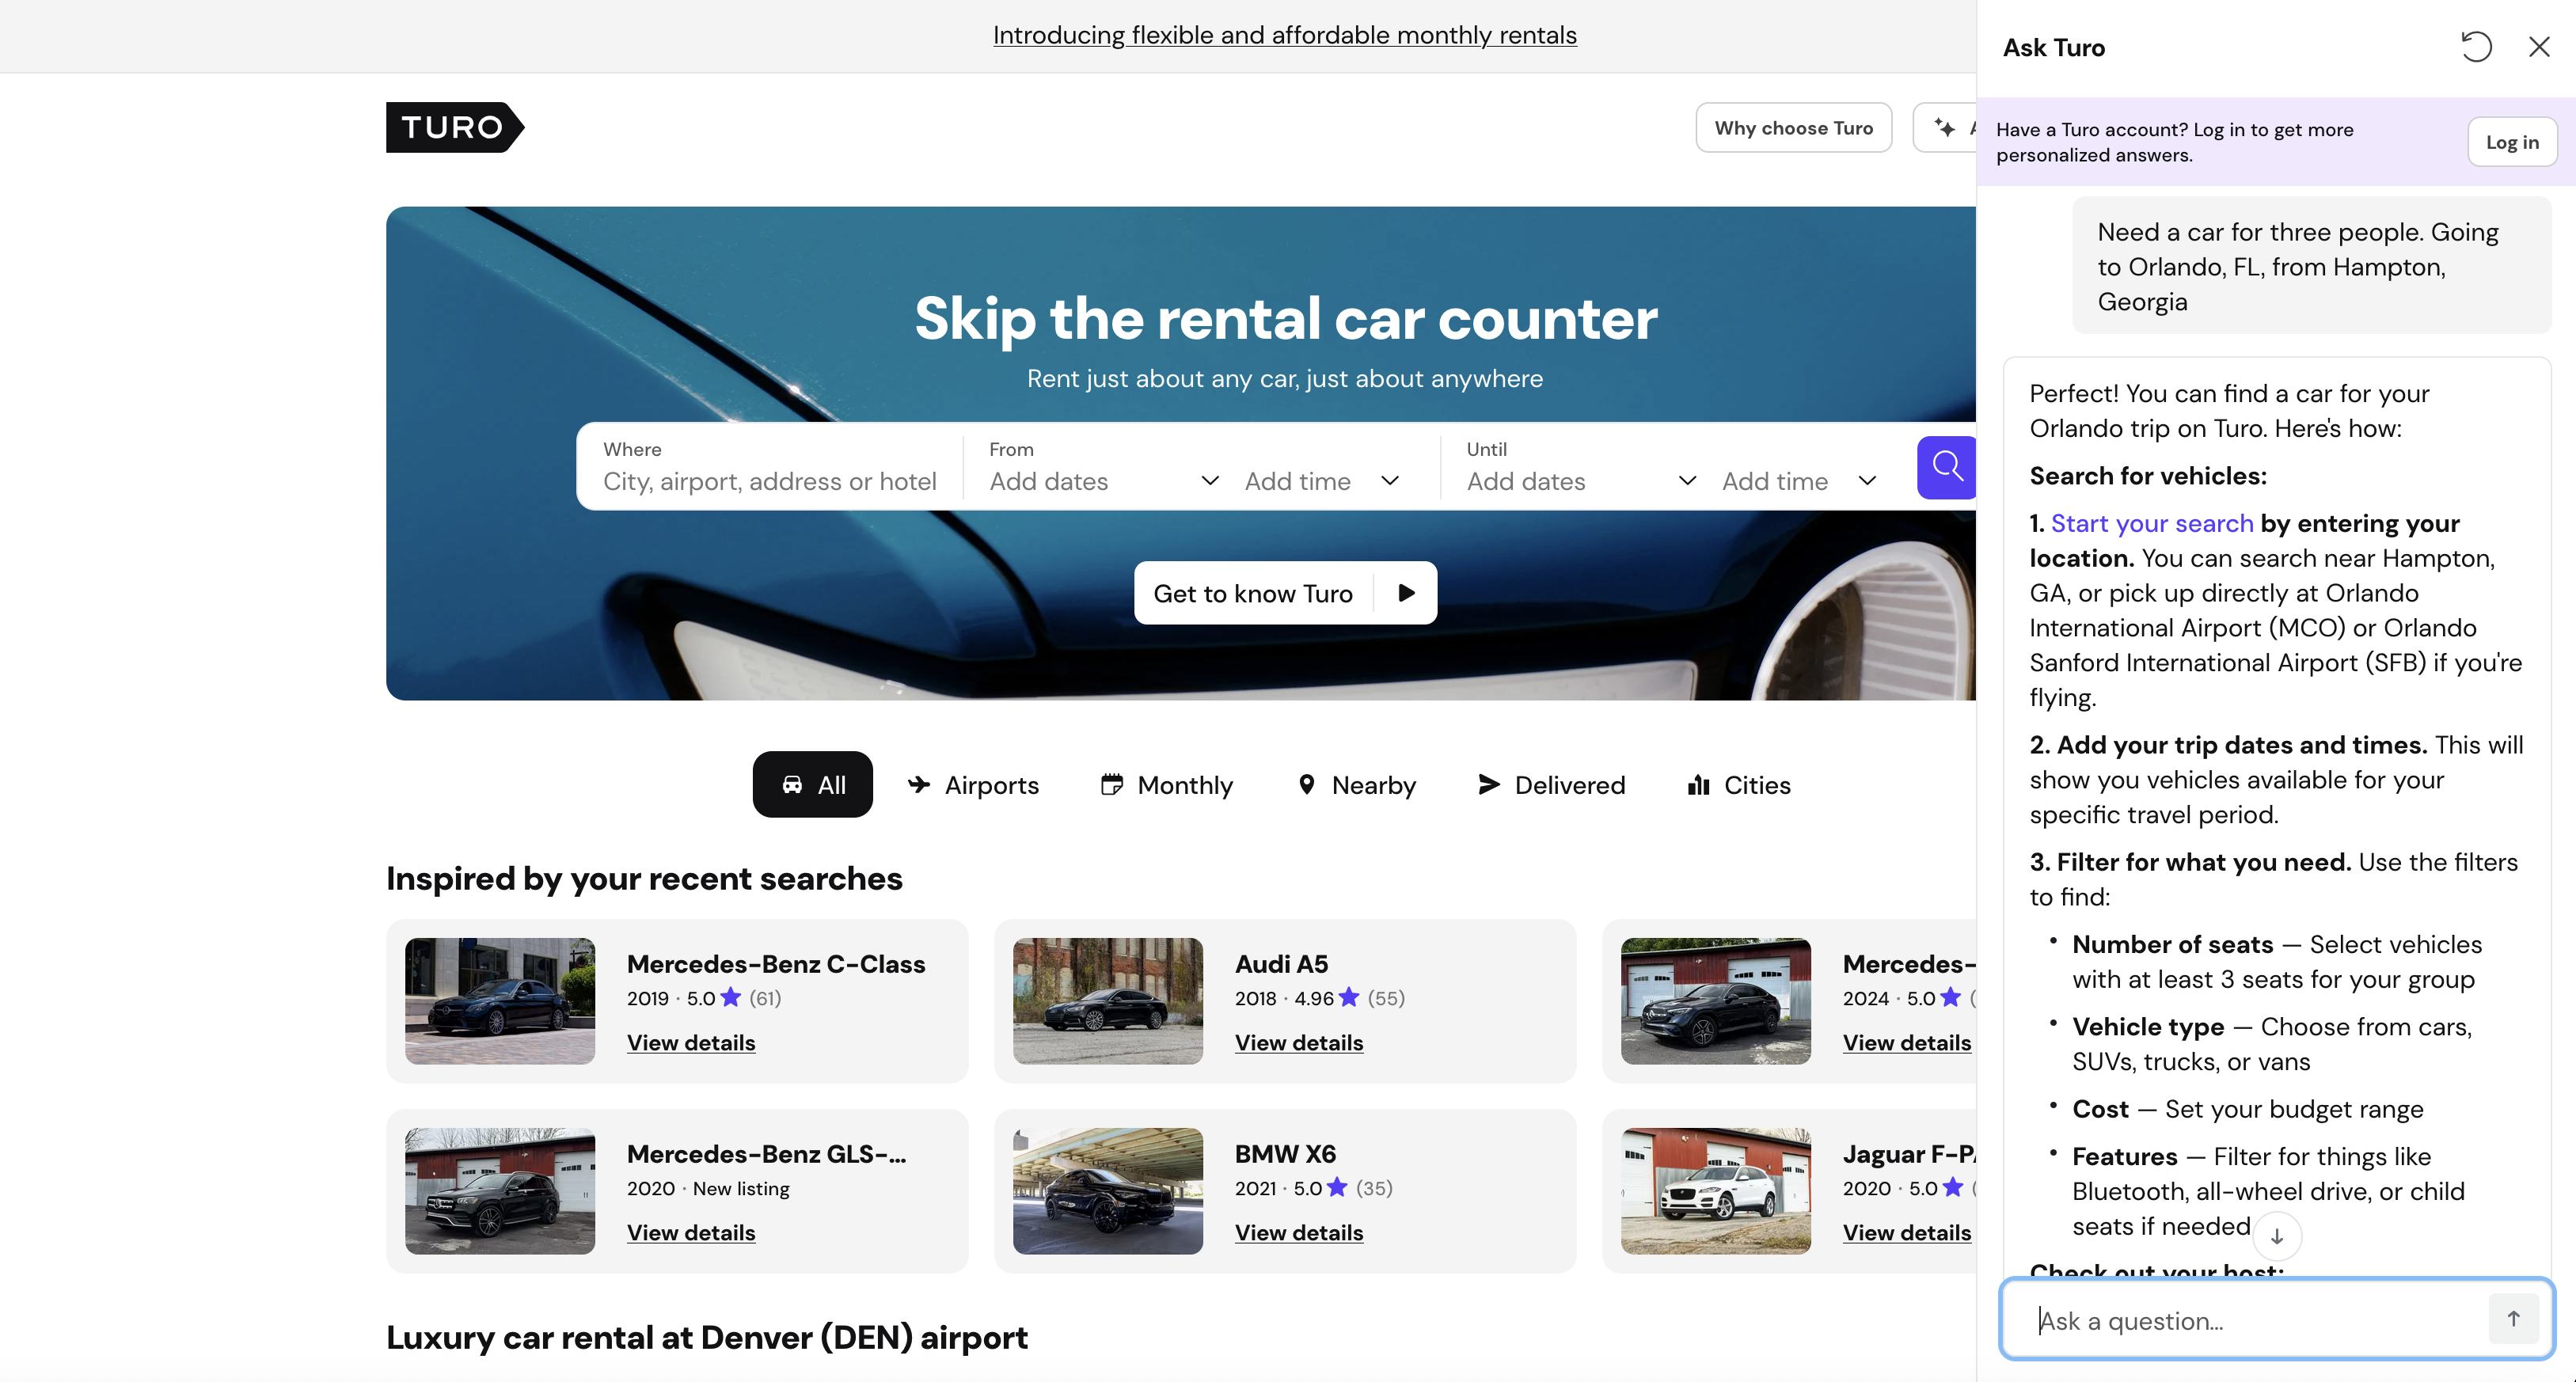The height and width of the screenshot is (1382, 2576).
Task: Click the purple search magnifier button
Action: pos(1946,467)
